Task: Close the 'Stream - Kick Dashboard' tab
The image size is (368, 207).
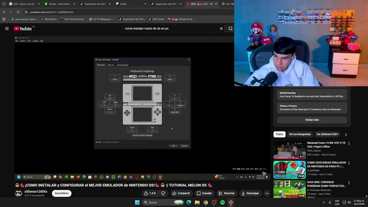Action: [x=74, y=4]
